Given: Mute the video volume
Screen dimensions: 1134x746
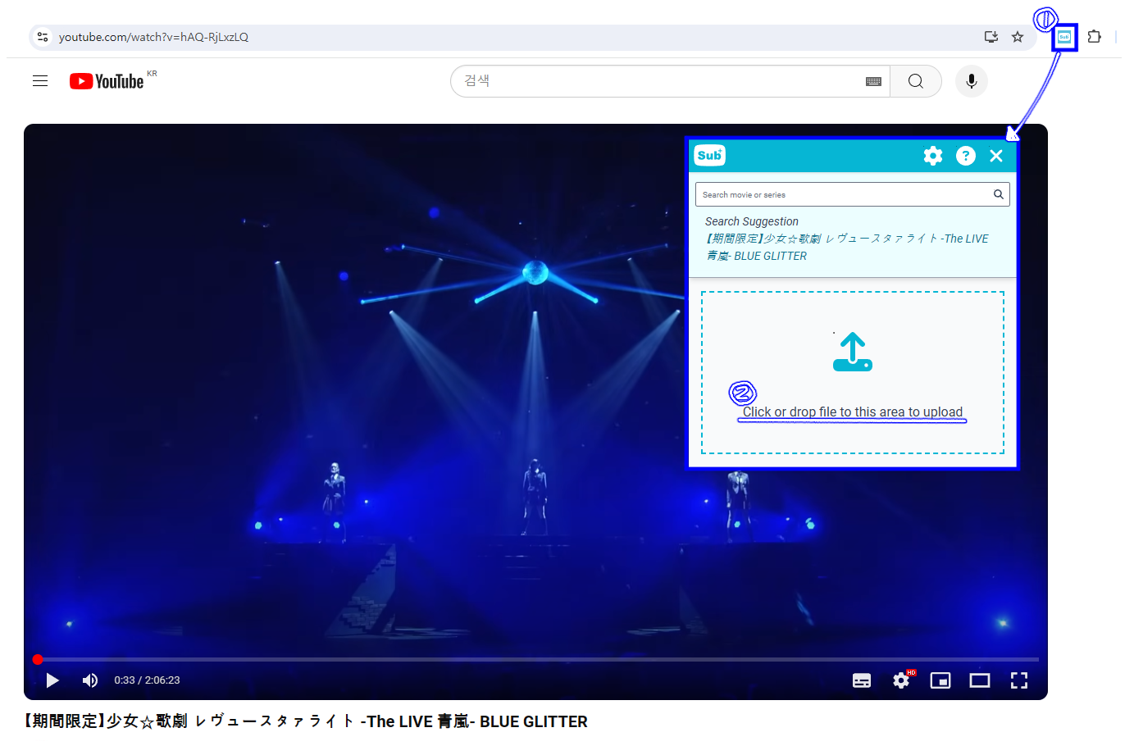Looking at the screenshot, I should [90, 680].
